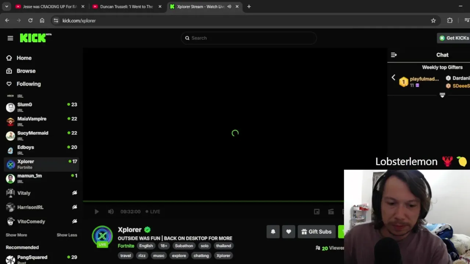Mute audio on Xplorer Stream tab
The height and width of the screenshot is (264, 470).
coord(229,7)
